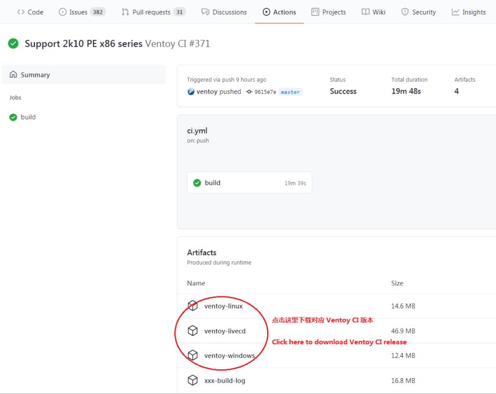The height and width of the screenshot is (394, 496).
Task: Click the artifacts count 4
Action: tap(457, 91)
